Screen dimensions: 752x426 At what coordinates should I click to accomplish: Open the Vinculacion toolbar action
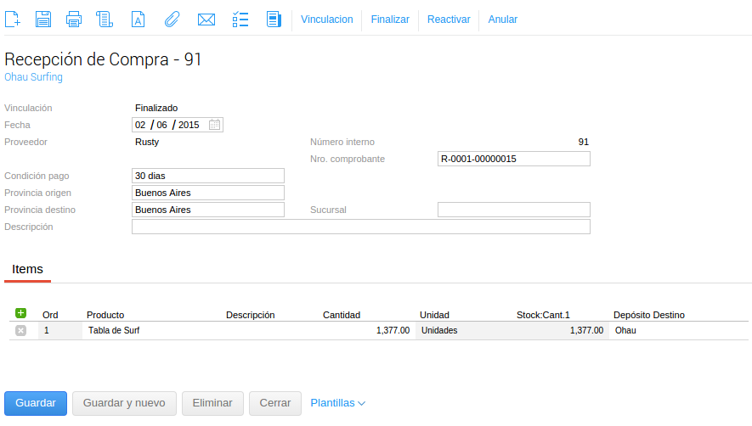pos(326,20)
